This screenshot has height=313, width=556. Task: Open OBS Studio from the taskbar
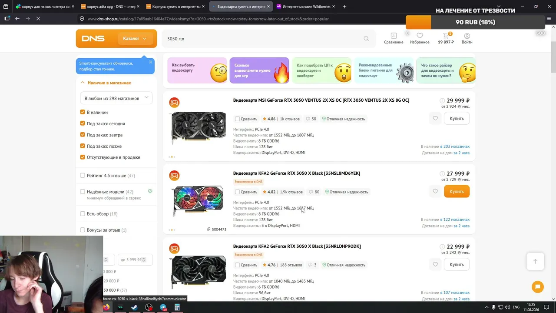coord(149,307)
